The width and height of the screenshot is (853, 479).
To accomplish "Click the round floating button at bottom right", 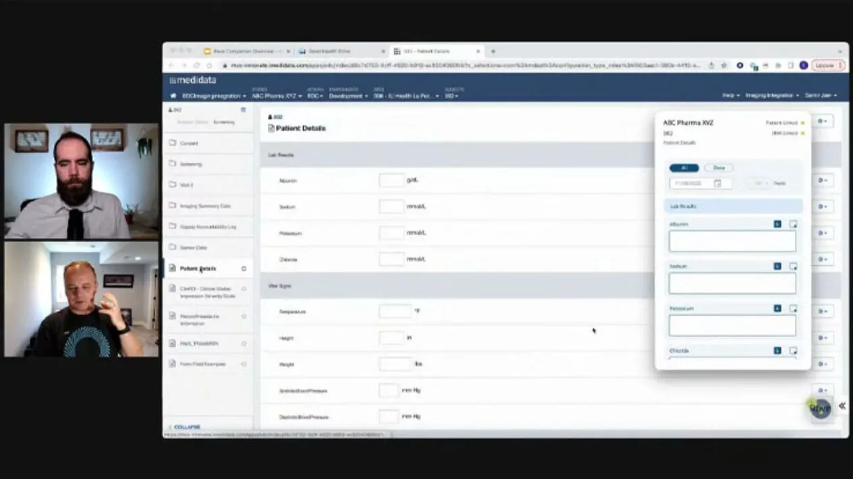I will pyautogui.click(x=820, y=407).
